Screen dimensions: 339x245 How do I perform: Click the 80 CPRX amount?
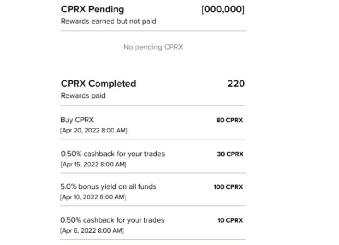coord(229,120)
